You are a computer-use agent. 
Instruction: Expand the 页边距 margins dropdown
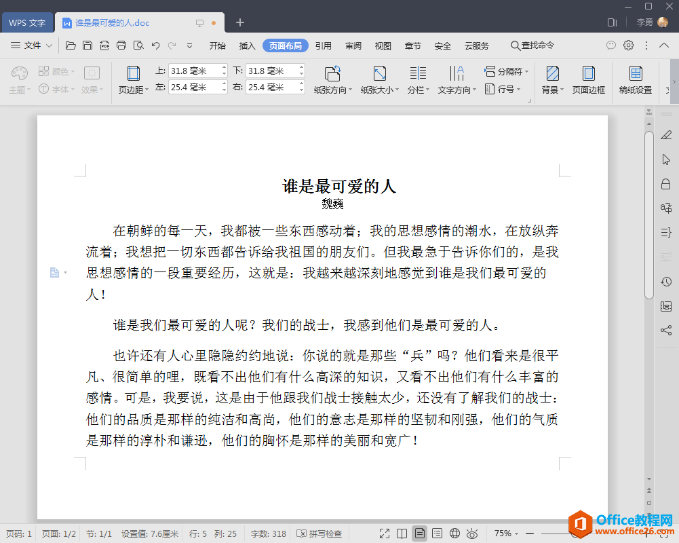coord(147,90)
